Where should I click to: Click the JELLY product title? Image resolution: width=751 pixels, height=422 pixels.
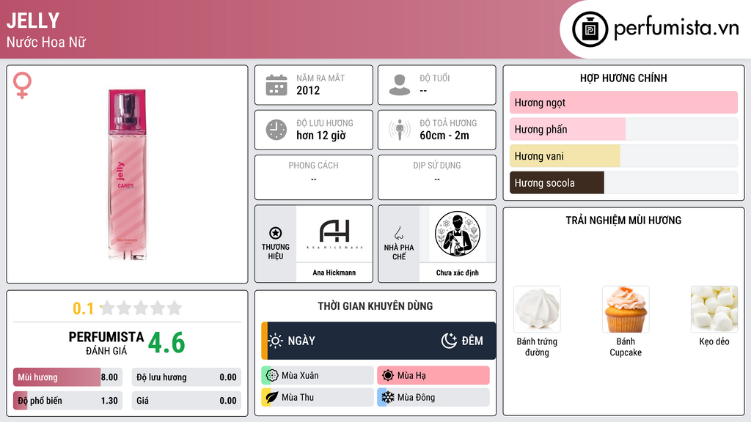coord(33,21)
